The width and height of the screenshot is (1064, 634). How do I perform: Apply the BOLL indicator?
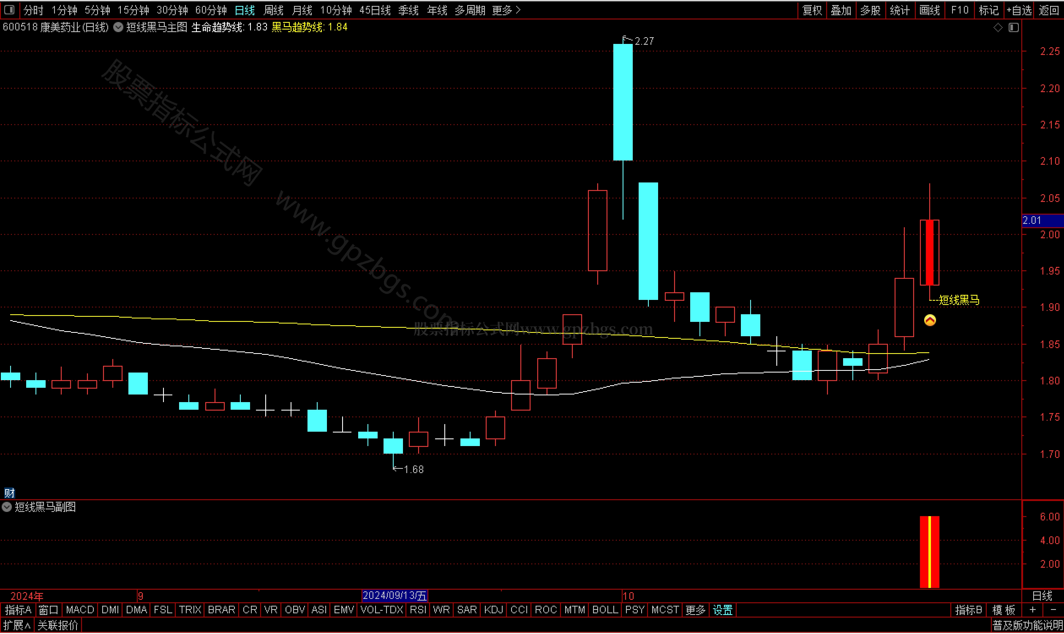coord(605,610)
